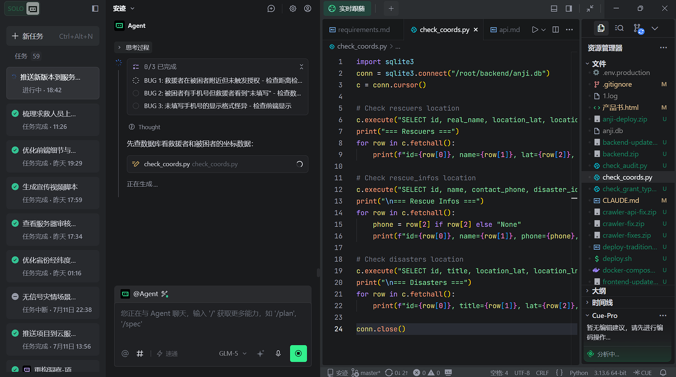This screenshot has height=377, width=676.
Task: Open the search icon in right panel
Action: [619, 28]
